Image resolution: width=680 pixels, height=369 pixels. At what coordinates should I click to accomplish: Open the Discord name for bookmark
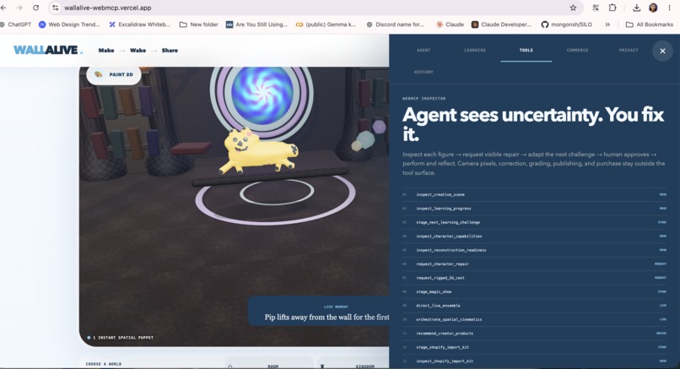click(x=395, y=24)
